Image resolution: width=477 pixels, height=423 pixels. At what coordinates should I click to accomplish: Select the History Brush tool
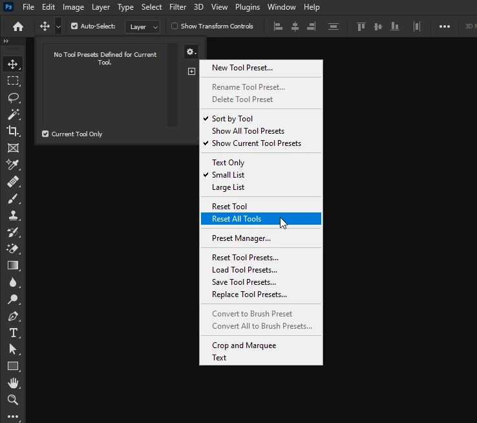coord(13,232)
